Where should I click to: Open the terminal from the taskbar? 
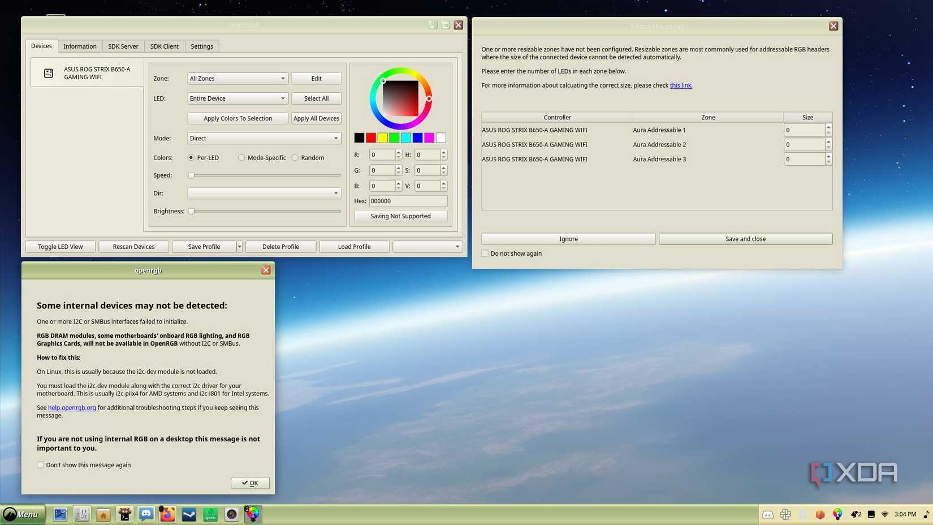click(x=125, y=514)
